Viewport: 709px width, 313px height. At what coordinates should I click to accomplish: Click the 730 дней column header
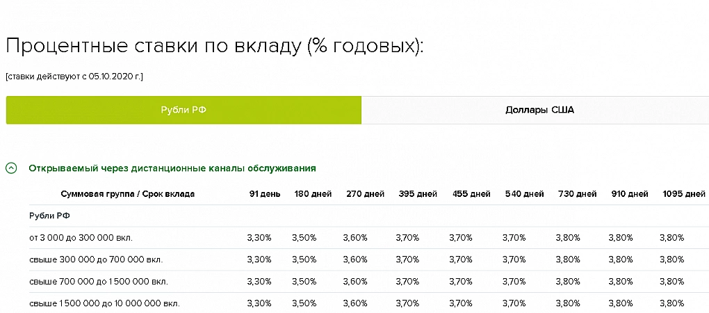tap(577, 194)
